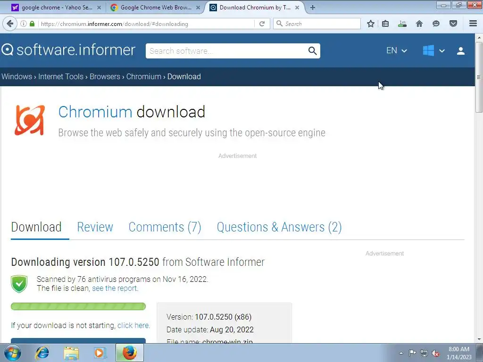The height and width of the screenshot is (362, 483).
Task: Click 'Date update: Aug 20, 2022' text
Action: (x=210, y=329)
